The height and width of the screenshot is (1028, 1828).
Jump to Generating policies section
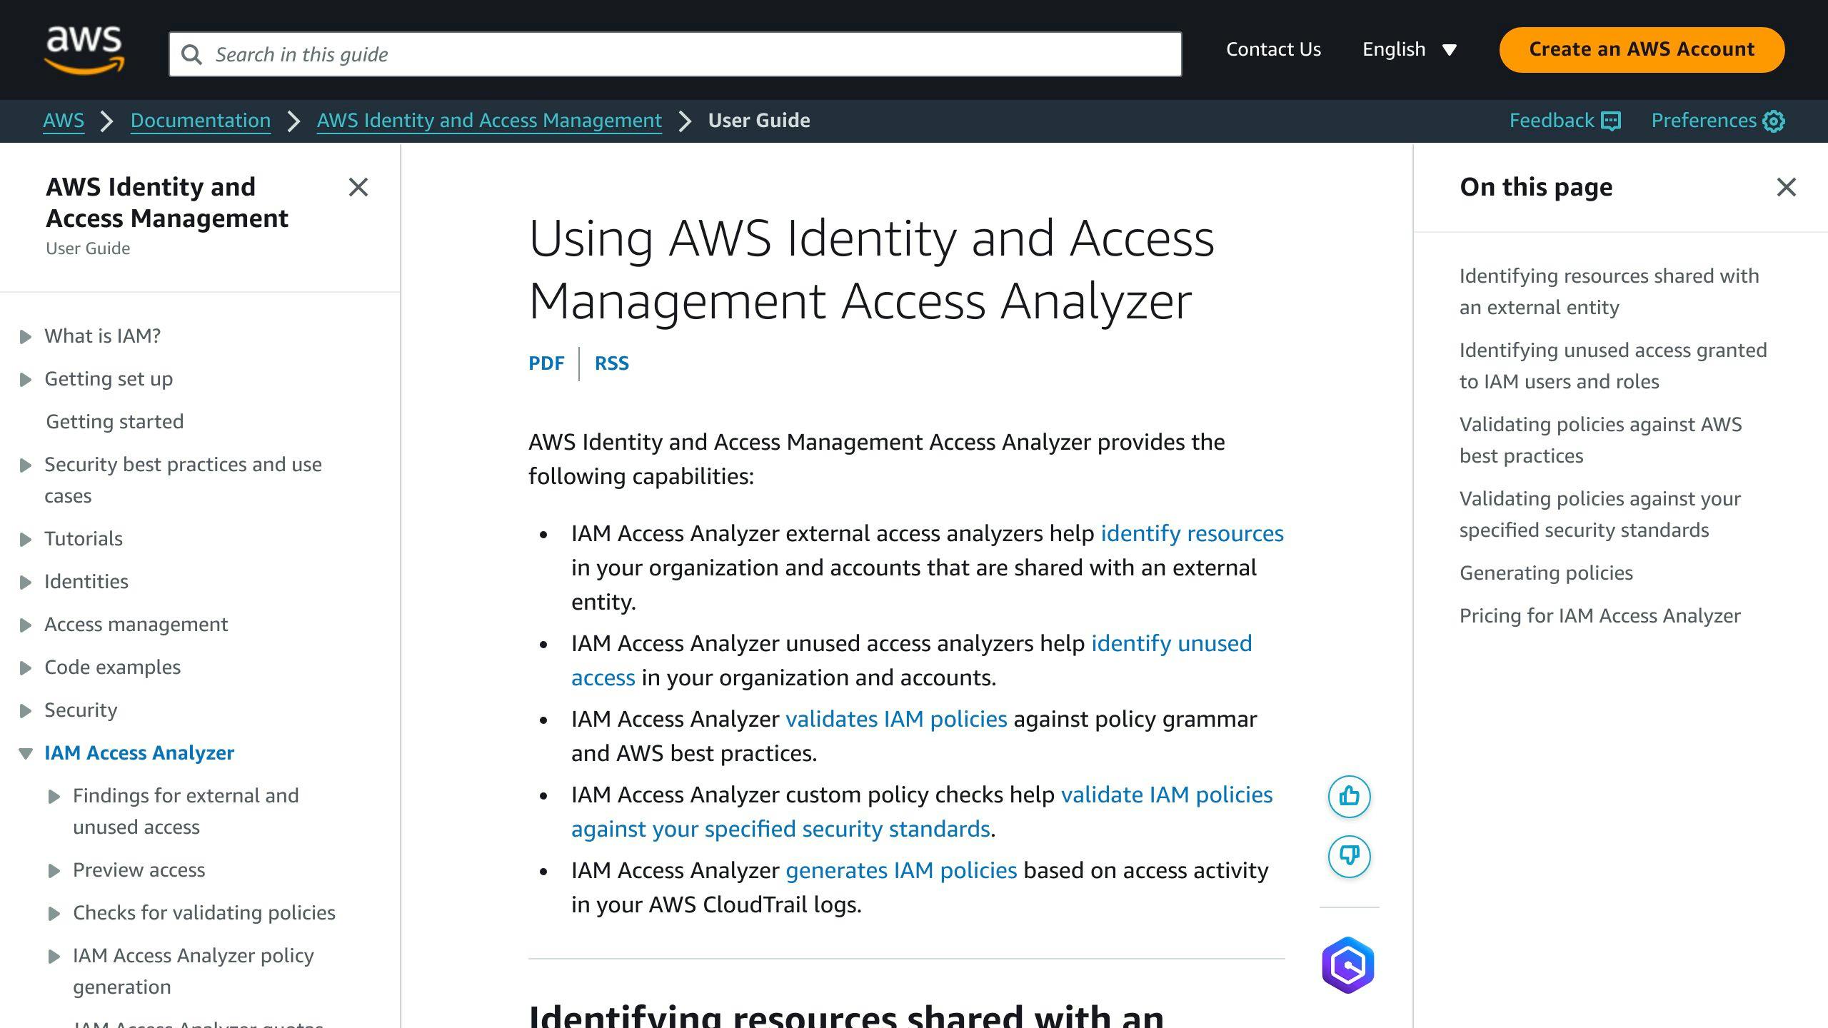pyautogui.click(x=1546, y=573)
